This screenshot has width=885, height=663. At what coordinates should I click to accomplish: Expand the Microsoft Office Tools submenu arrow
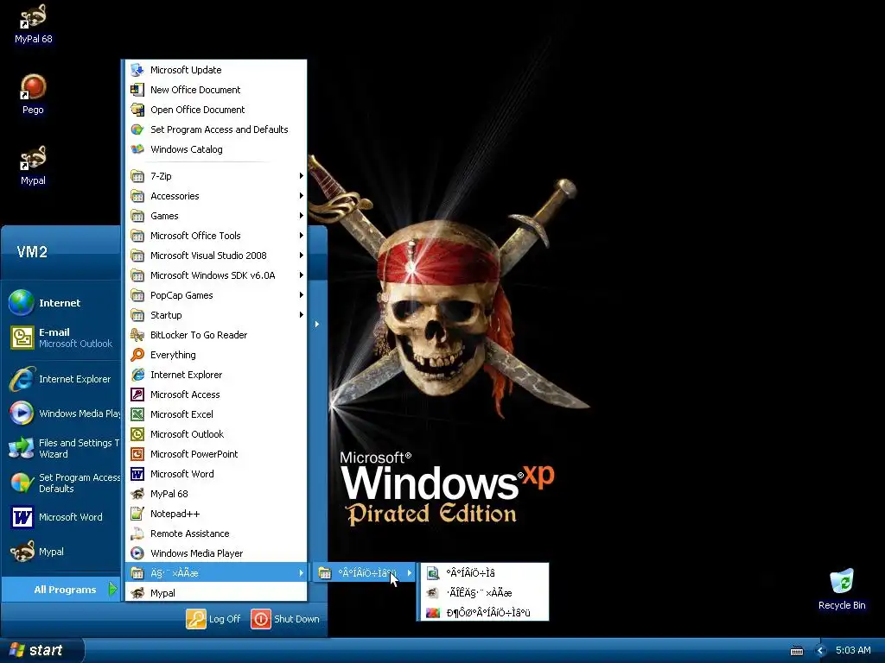(x=302, y=236)
